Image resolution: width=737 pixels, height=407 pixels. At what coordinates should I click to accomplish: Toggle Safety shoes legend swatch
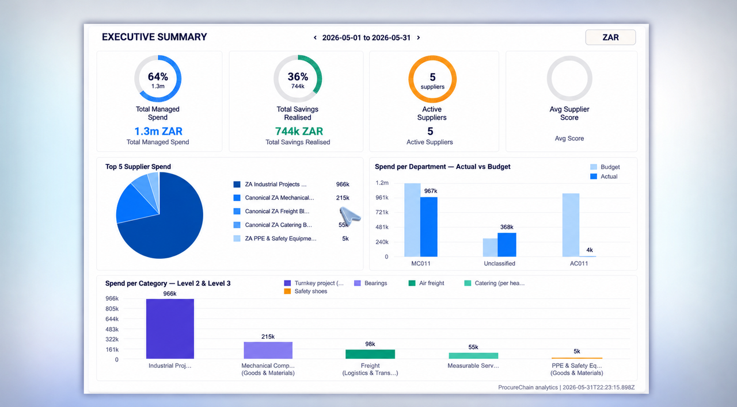[287, 291]
